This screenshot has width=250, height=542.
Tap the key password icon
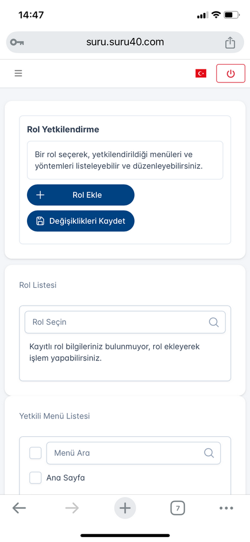pyautogui.click(x=17, y=42)
